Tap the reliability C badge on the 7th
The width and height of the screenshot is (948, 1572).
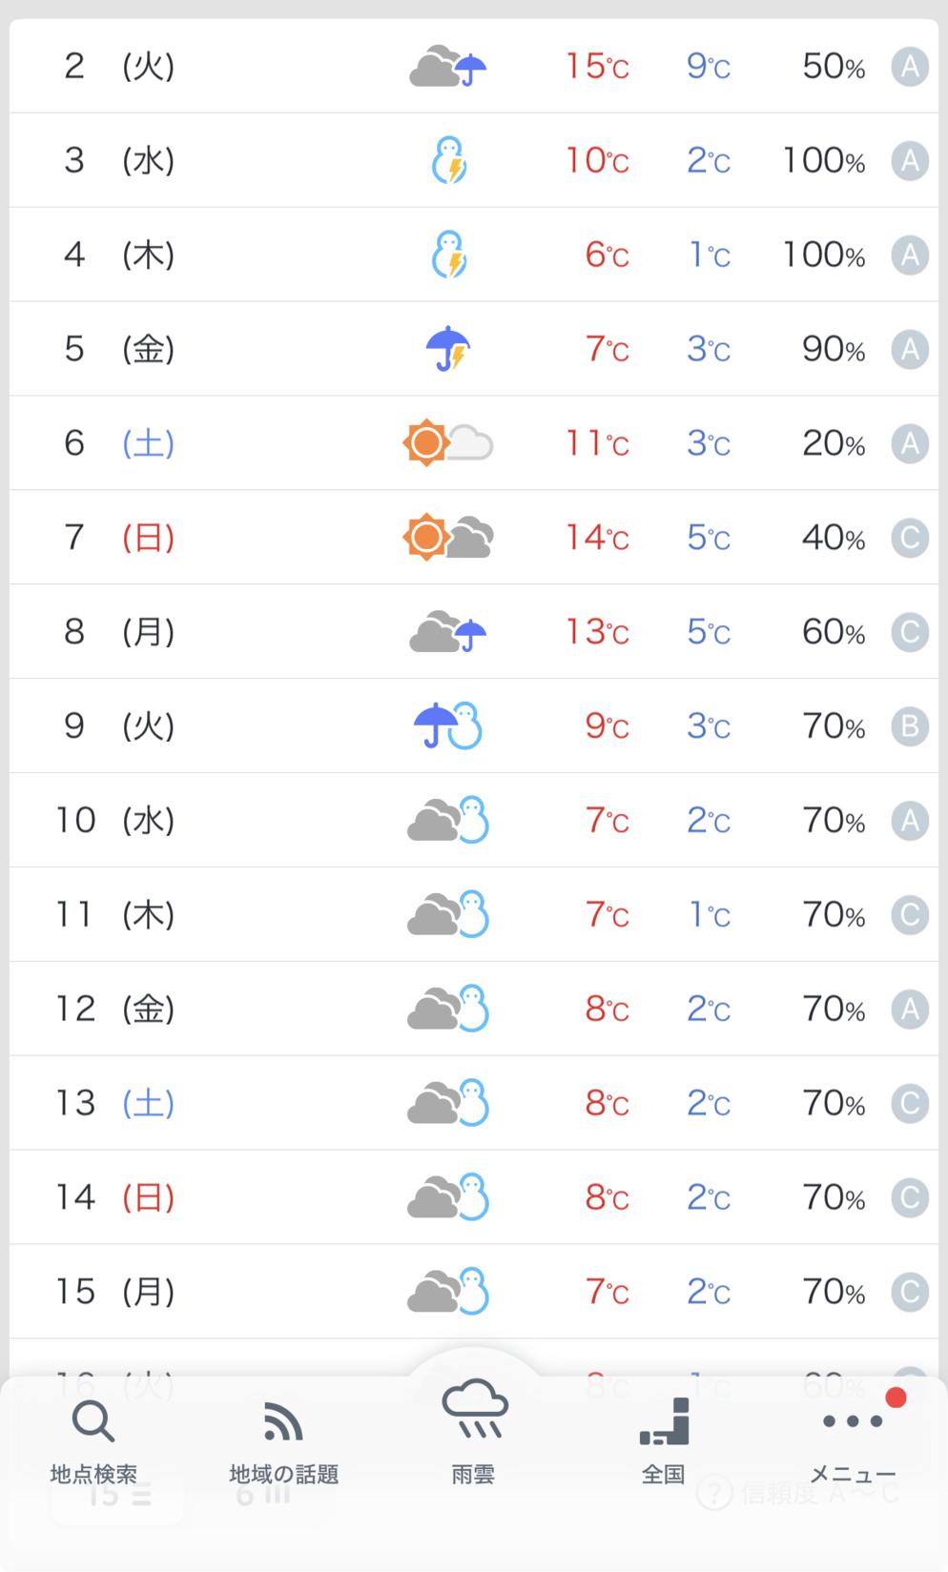(910, 538)
